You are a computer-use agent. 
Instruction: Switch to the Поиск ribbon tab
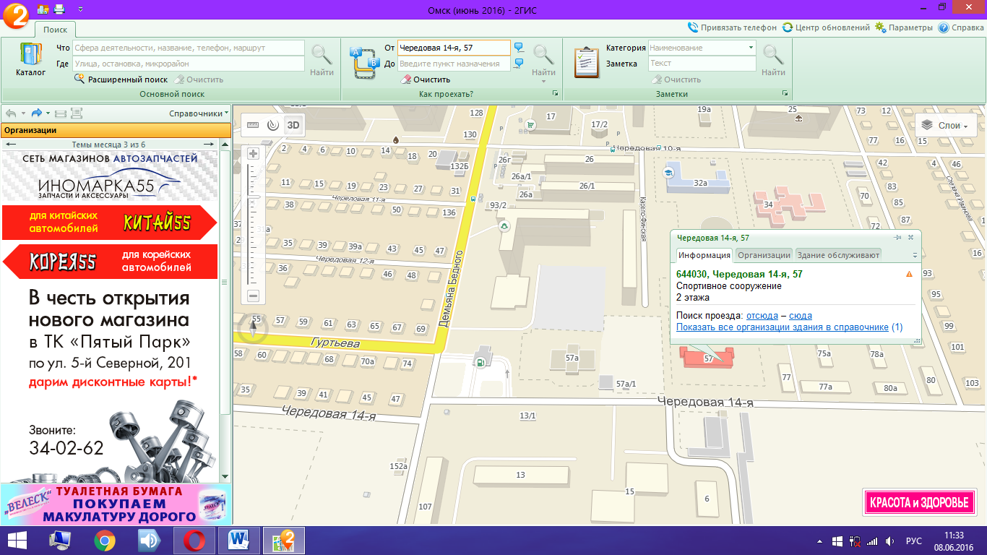[x=55, y=30]
